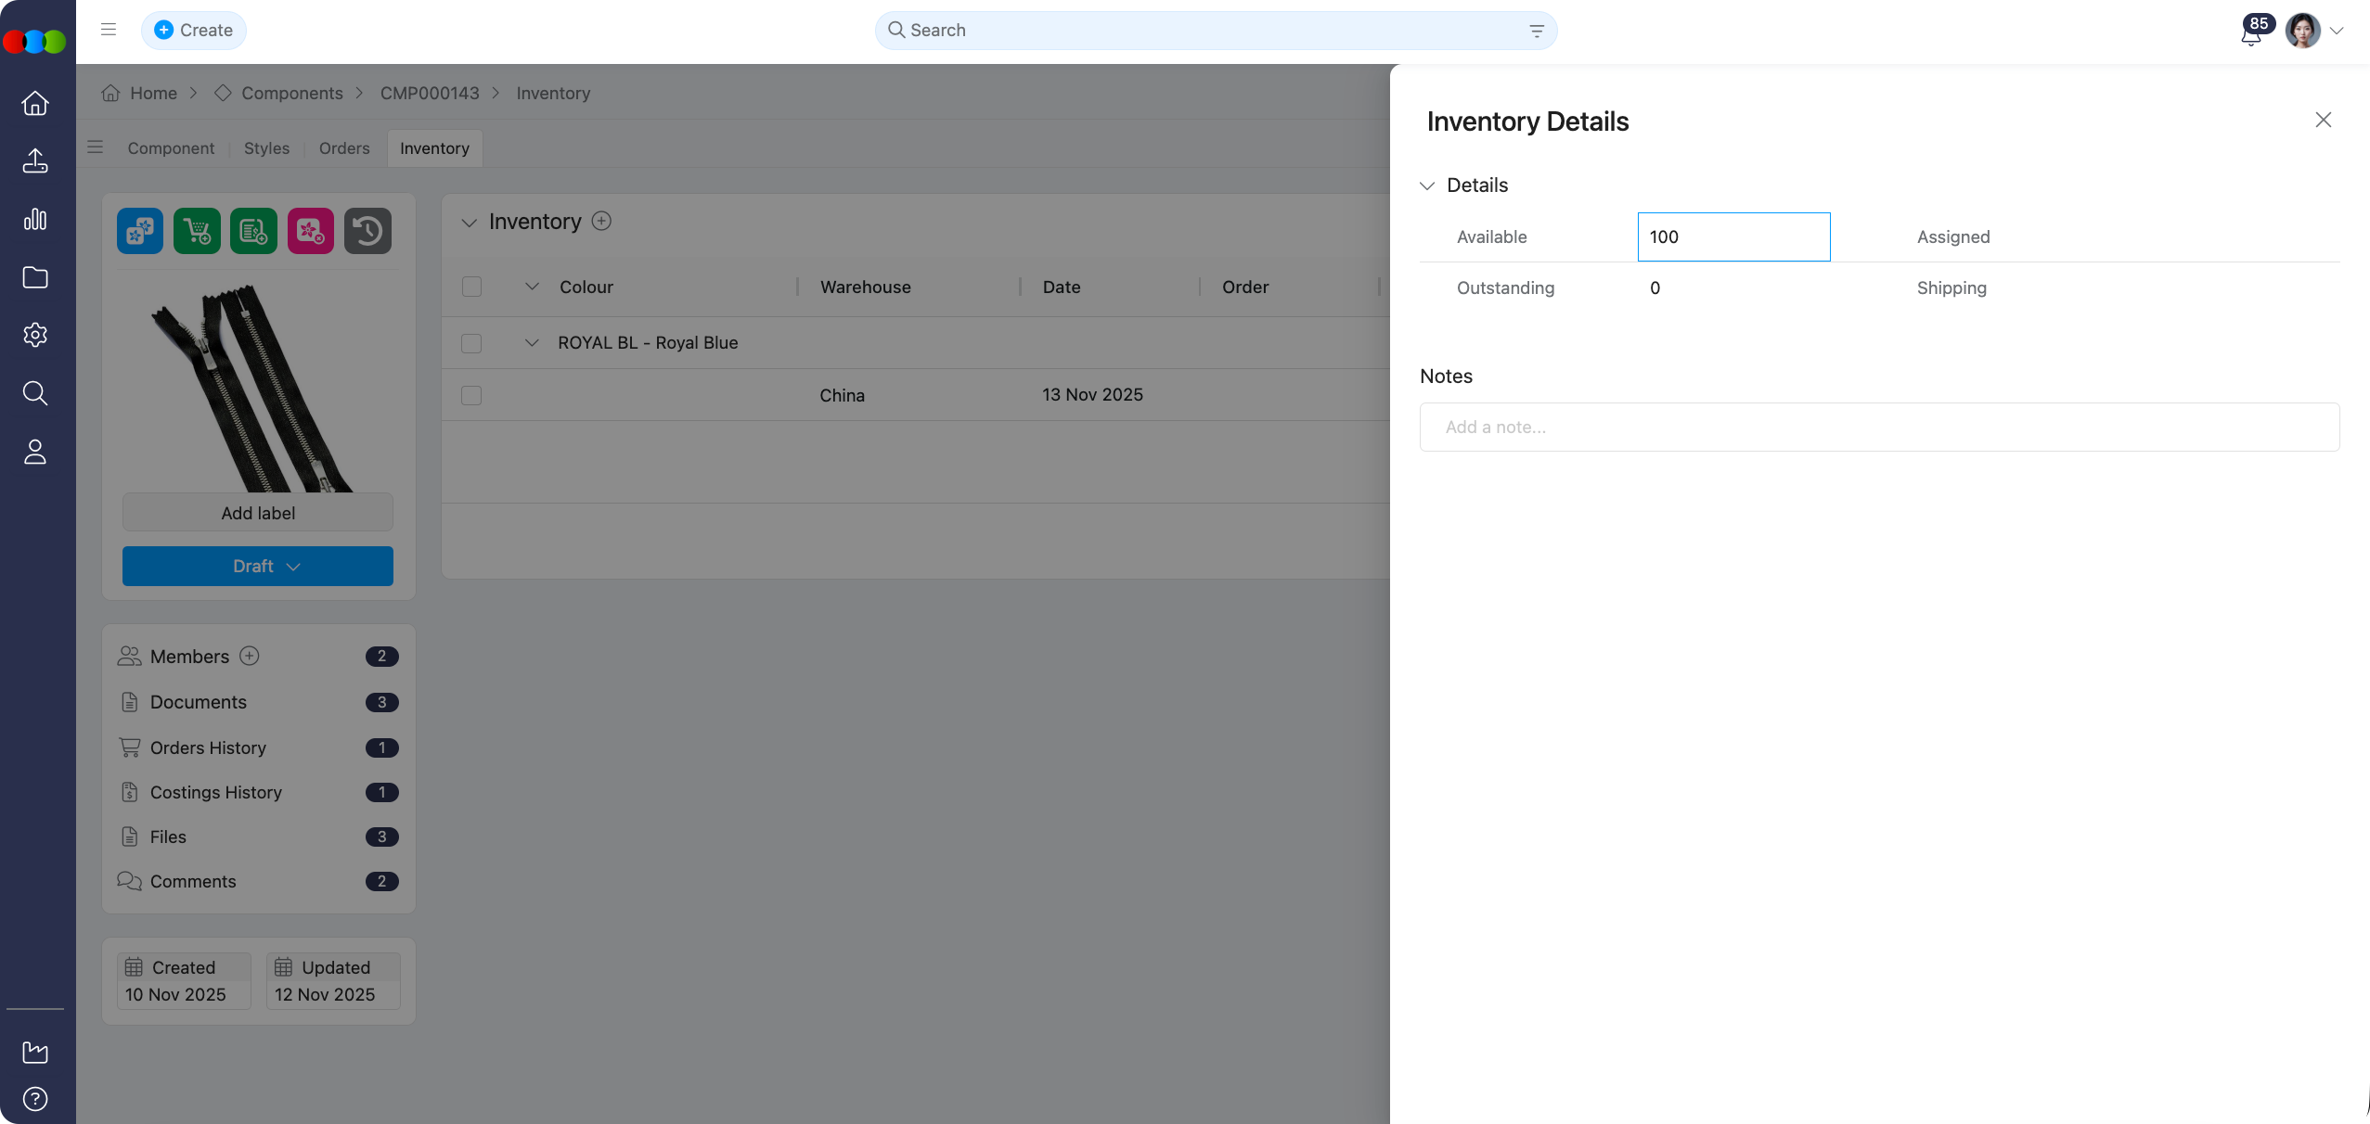This screenshot has width=2370, height=1124.
Task: Collapse the ROYAL BL - Royal Blue group
Action: (532, 343)
